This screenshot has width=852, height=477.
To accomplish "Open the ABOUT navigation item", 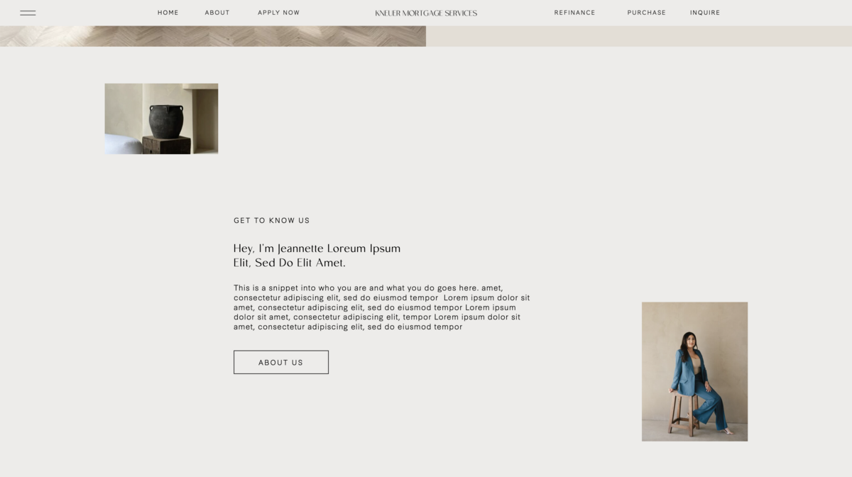I will click(217, 13).
